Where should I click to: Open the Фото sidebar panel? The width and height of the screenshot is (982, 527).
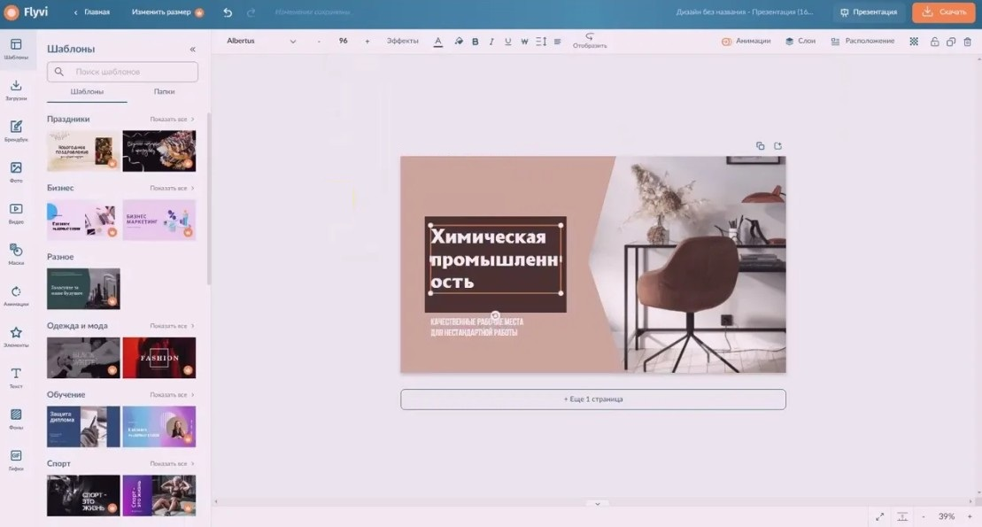point(16,172)
